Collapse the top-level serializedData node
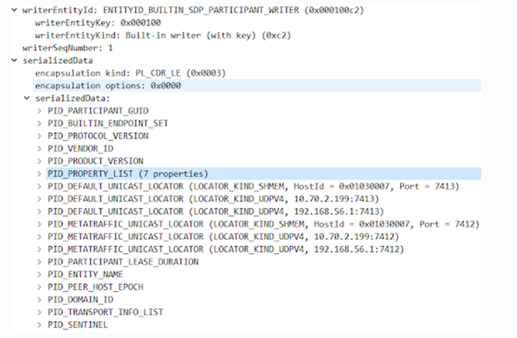This screenshot has height=338, width=517. tap(14, 61)
